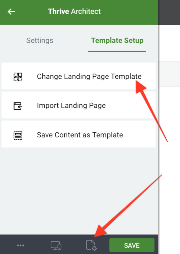Click the Change Landing Page Template grid icon

pos(18,77)
